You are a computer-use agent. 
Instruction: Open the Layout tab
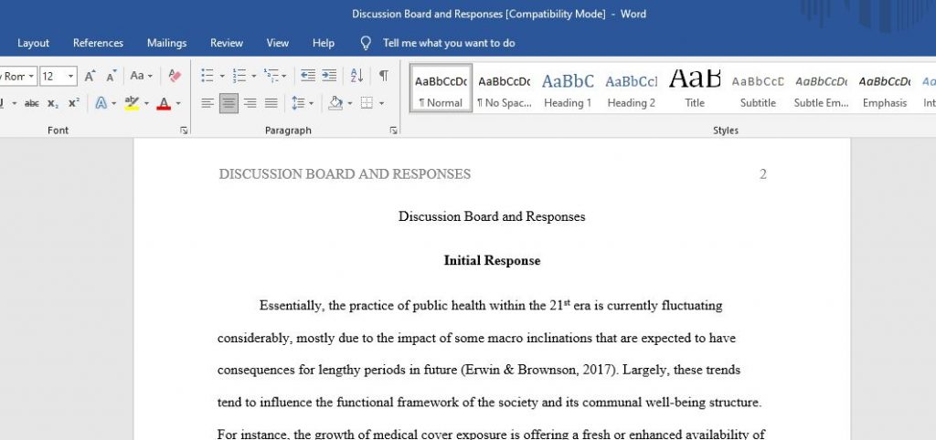click(34, 43)
